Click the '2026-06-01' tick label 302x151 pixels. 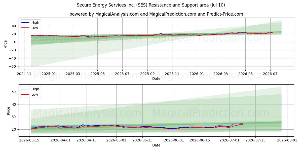[174, 141]
